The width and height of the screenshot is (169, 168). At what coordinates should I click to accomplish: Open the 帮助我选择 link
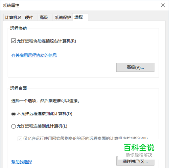[x=22, y=162]
